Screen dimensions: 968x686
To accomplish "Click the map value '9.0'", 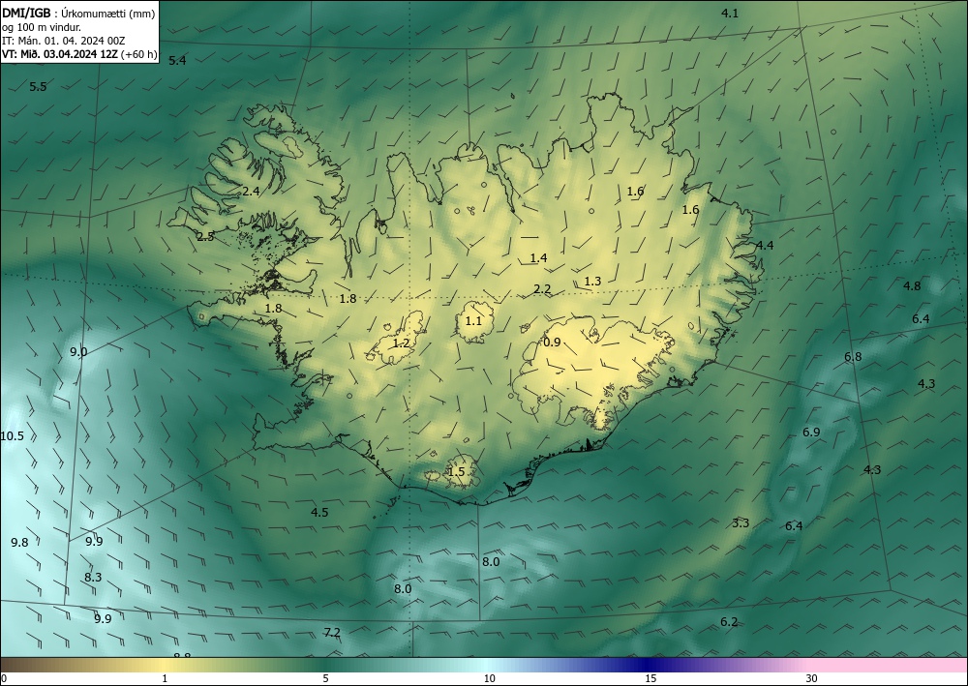I will (x=78, y=352).
